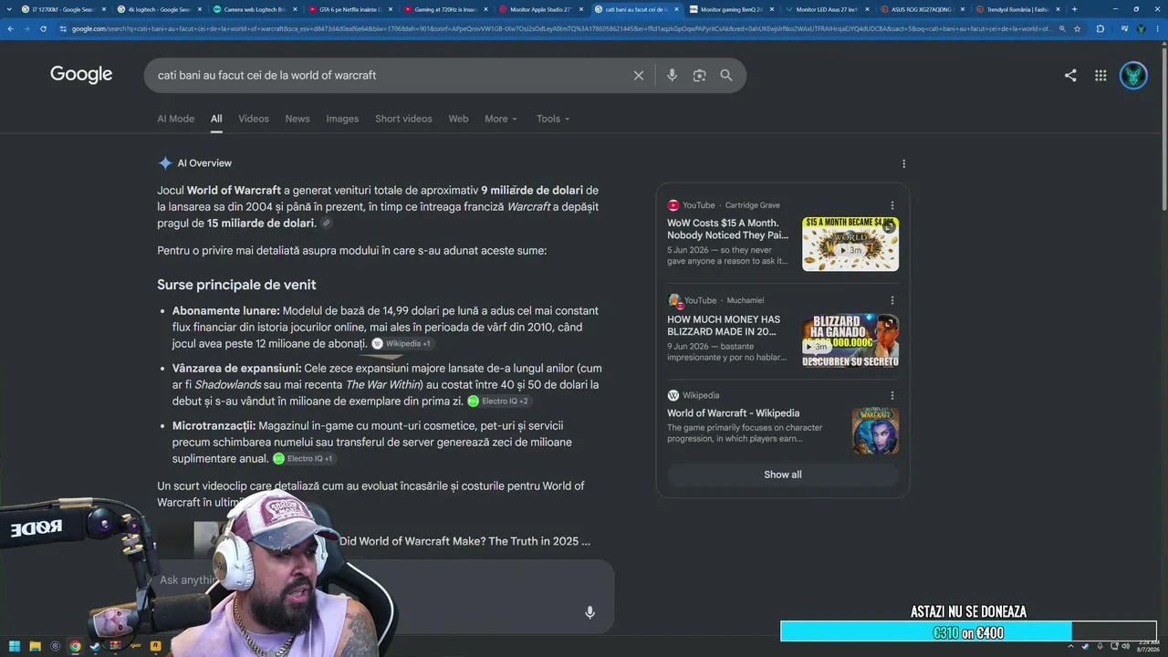Play the Blizzard ha ganado video thumbnail
The height and width of the screenshot is (657, 1168).
[850, 339]
